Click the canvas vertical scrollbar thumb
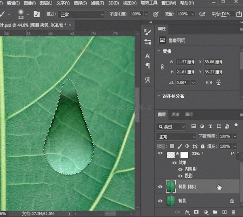243x217 pixels. (137, 105)
